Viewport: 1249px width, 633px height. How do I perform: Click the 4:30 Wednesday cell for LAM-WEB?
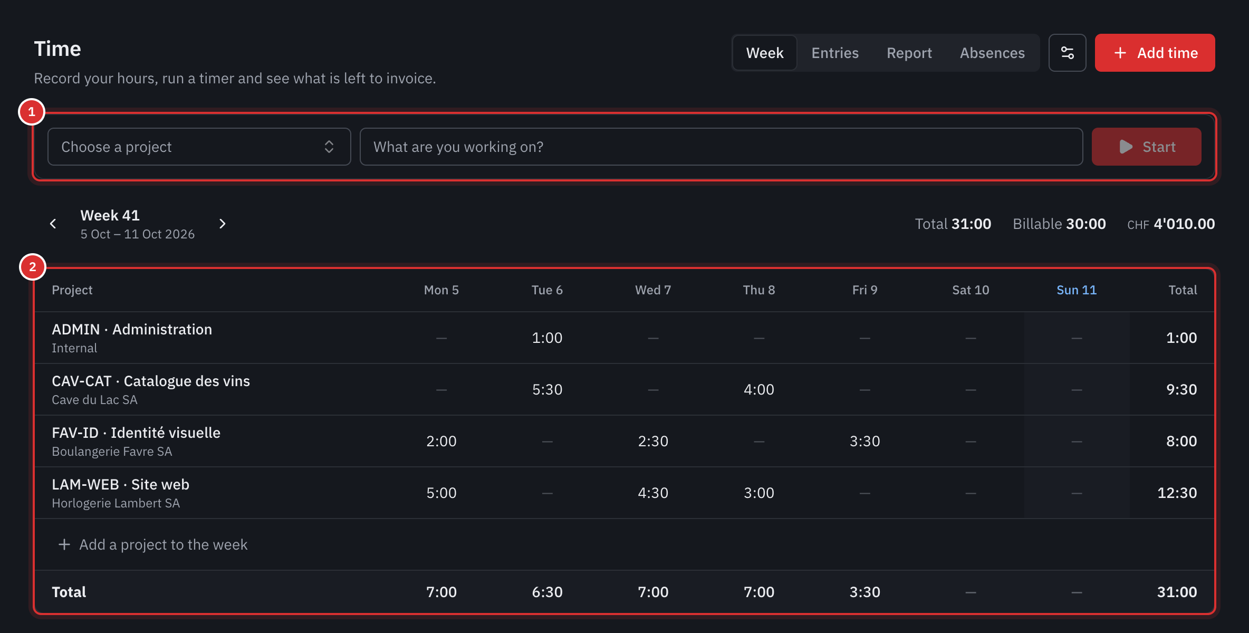click(x=653, y=493)
